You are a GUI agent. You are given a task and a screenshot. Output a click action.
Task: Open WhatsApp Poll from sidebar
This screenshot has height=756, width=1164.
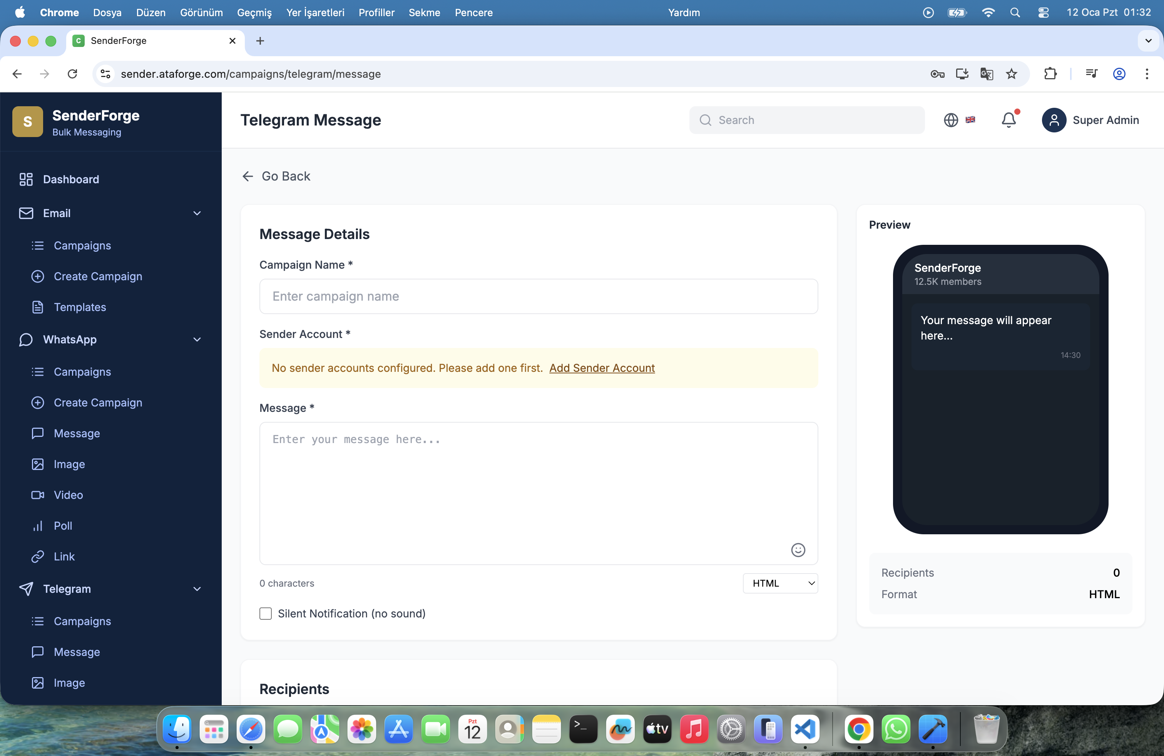click(x=63, y=525)
